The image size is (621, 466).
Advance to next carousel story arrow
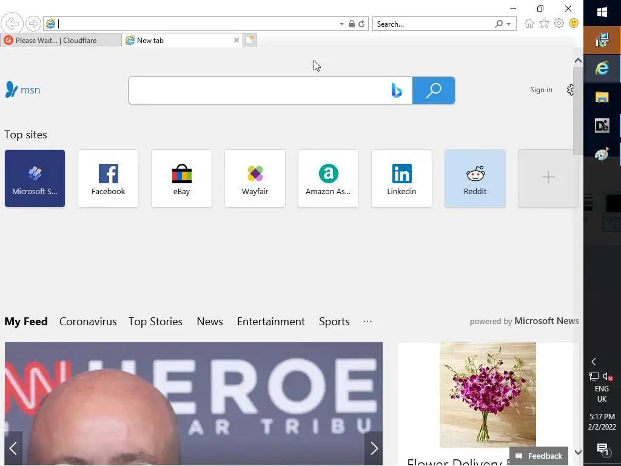374,448
